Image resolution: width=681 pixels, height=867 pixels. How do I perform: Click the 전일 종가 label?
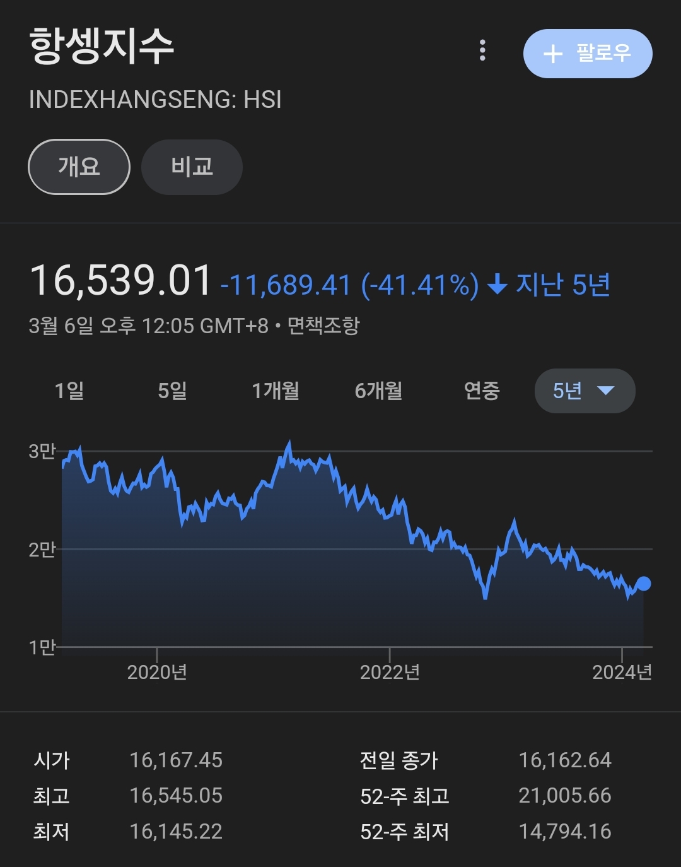tap(399, 760)
